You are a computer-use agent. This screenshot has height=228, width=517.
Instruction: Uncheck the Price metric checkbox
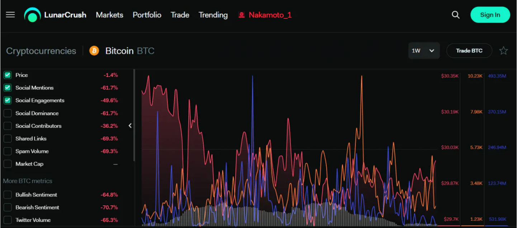tap(8, 75)
